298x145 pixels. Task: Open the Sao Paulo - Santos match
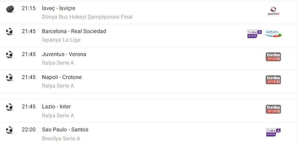click(65, 130)
